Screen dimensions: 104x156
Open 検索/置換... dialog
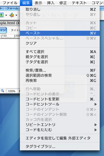click(60, 70)
